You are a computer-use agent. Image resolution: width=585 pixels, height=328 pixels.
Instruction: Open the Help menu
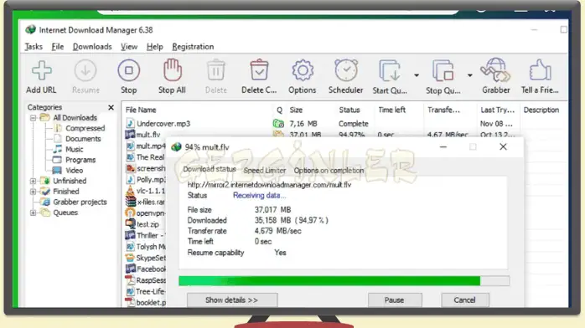(x=154, y=47)
